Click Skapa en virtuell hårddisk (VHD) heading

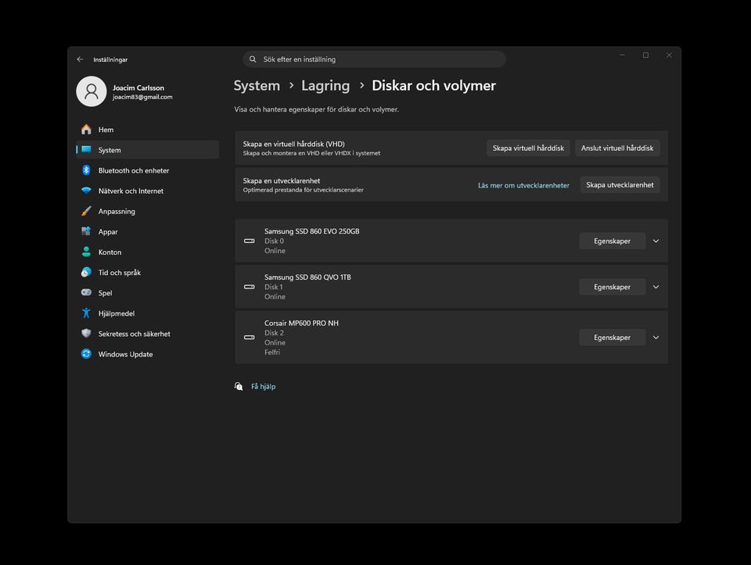[293, 144]
